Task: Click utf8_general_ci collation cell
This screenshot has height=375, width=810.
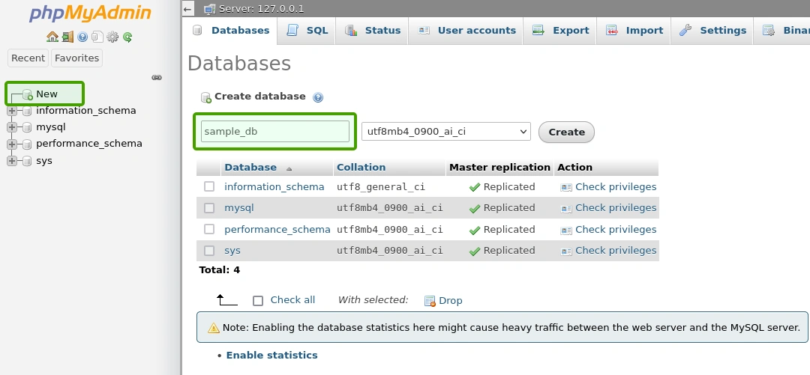Action: click(x=381, y=186)
